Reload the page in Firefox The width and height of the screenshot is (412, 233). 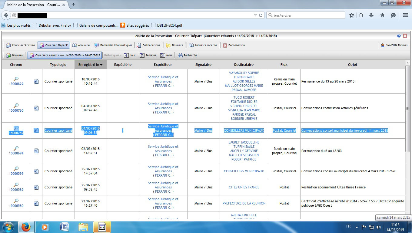[261, 15]
